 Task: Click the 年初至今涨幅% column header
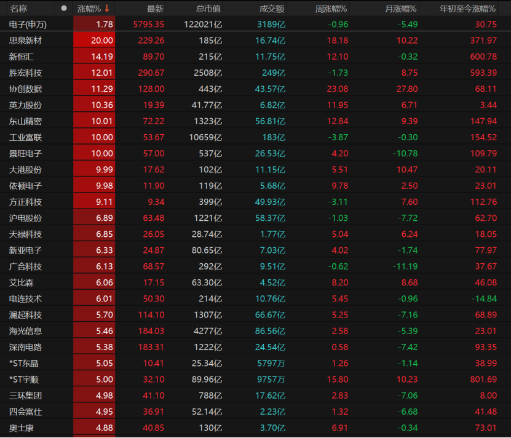(467, 9)
